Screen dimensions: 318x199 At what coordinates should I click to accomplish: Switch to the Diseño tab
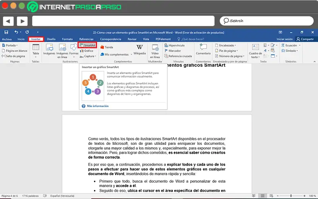pos(51,39)
